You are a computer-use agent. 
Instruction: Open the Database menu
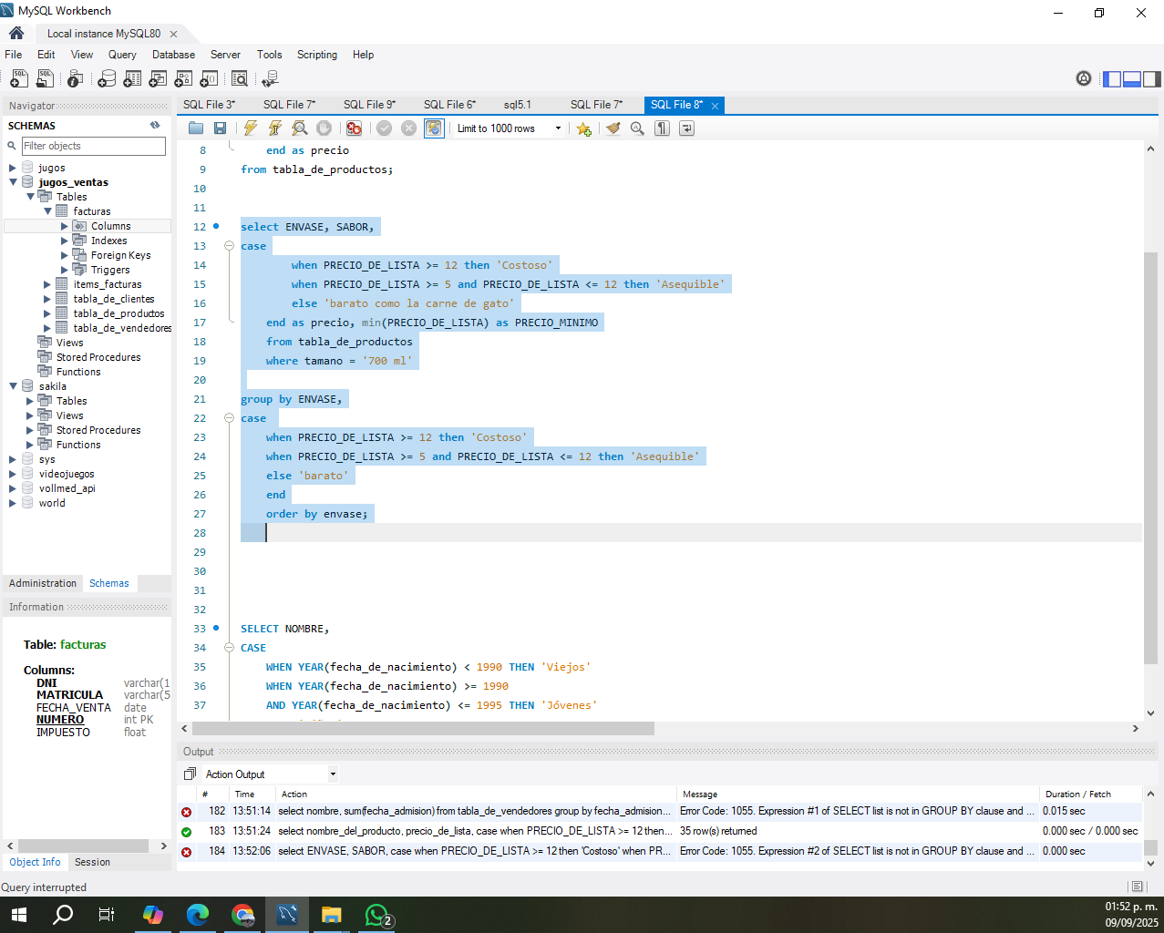(x=173, y=55)
